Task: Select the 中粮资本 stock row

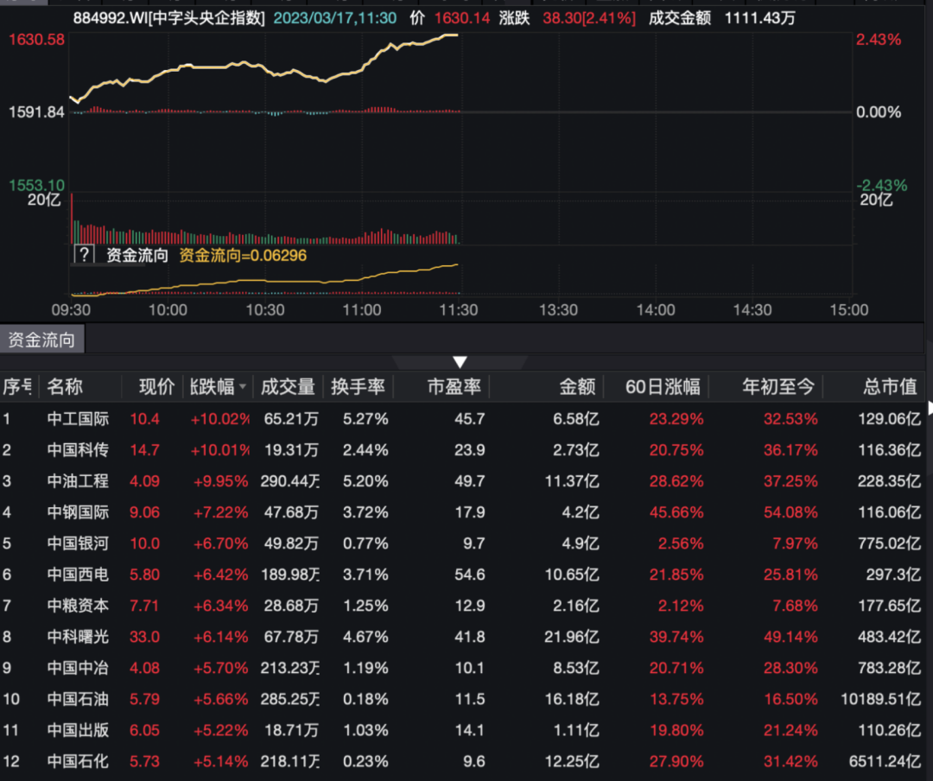Action: click(461, 606)
